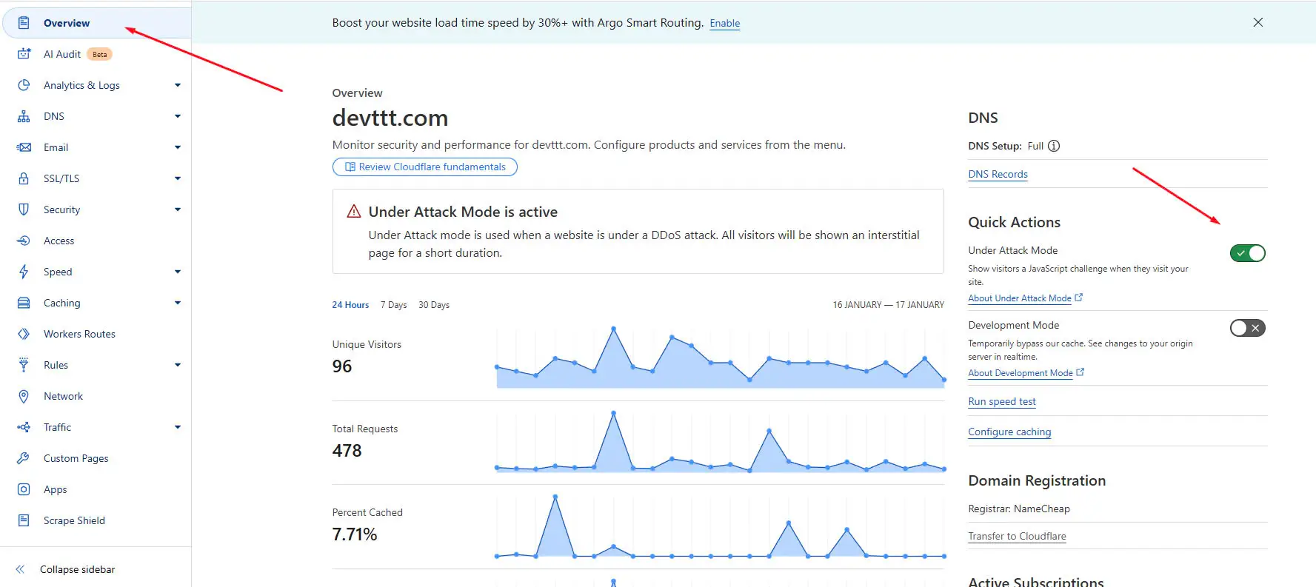Open the Workers Routes menu item
The height and width of the screenshot is (587, 1316).
[x=96, y=334]
